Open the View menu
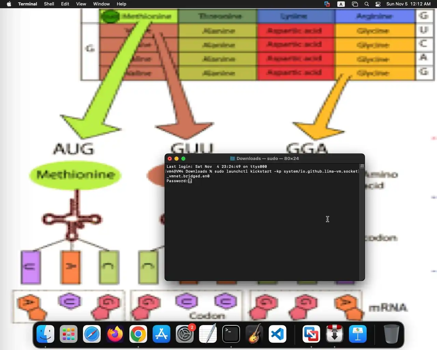Viewport: 437px width, 350px height. pos(81,4)
